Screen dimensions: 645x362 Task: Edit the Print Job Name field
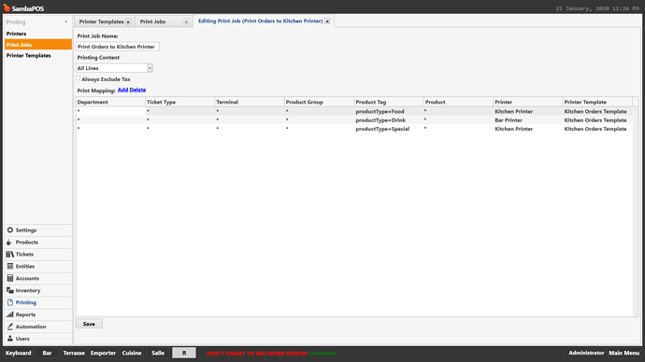(117, 47)
